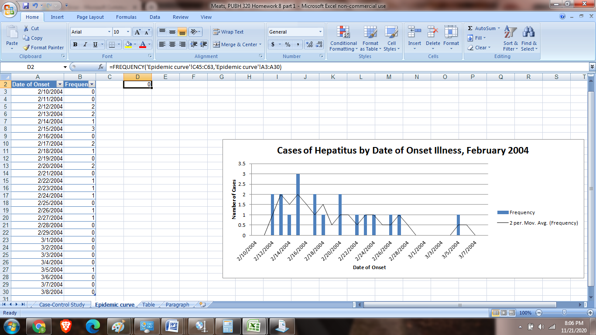
Task: Toggle Underline formatting
Action: pyautogui.click(x=95, y=44)
